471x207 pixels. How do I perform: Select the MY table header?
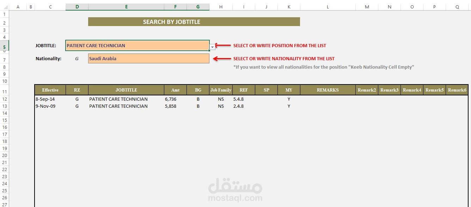[x=289, y=90]
